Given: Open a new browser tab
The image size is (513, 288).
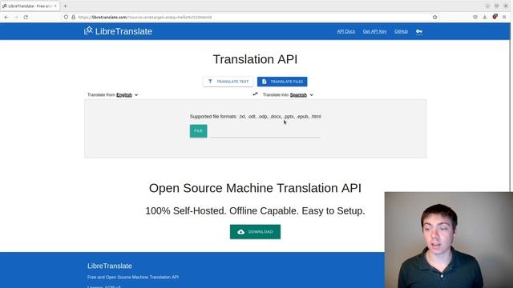Looking at the screenshot, I should pos(65,6).
